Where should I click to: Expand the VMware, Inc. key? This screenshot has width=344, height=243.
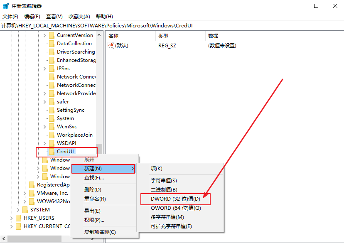[x=25, y=193]
